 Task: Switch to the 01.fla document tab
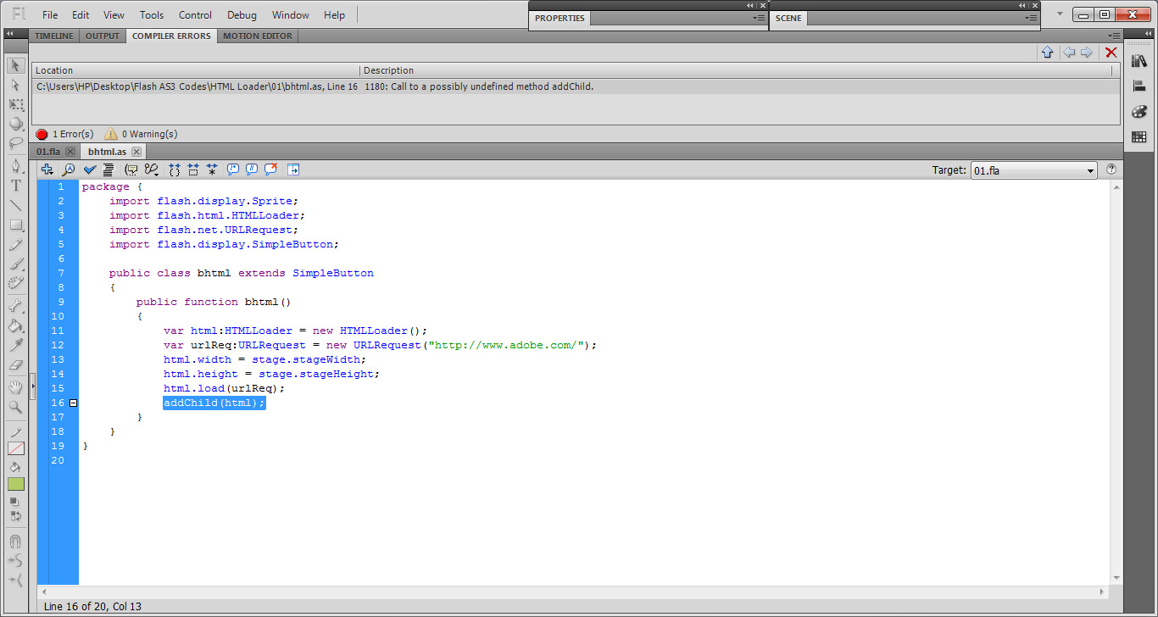tap(48, 152)
